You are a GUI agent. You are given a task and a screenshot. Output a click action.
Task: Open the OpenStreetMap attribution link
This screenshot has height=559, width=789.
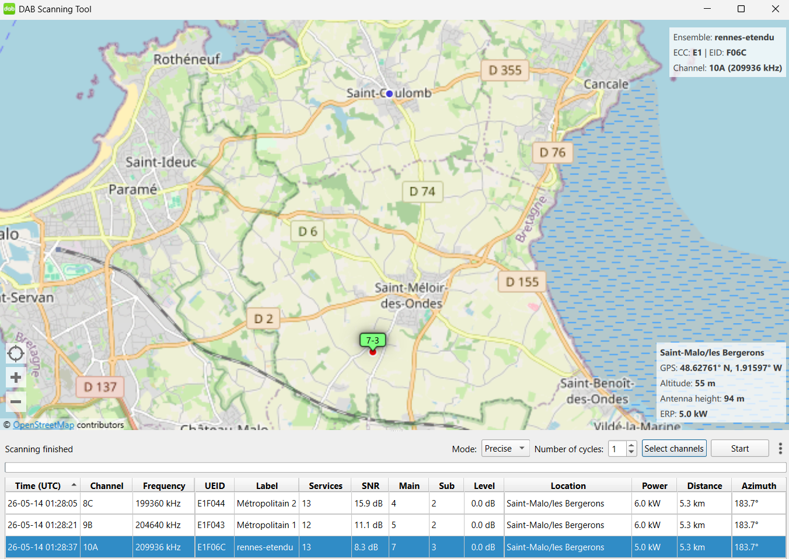click(44, 425)
